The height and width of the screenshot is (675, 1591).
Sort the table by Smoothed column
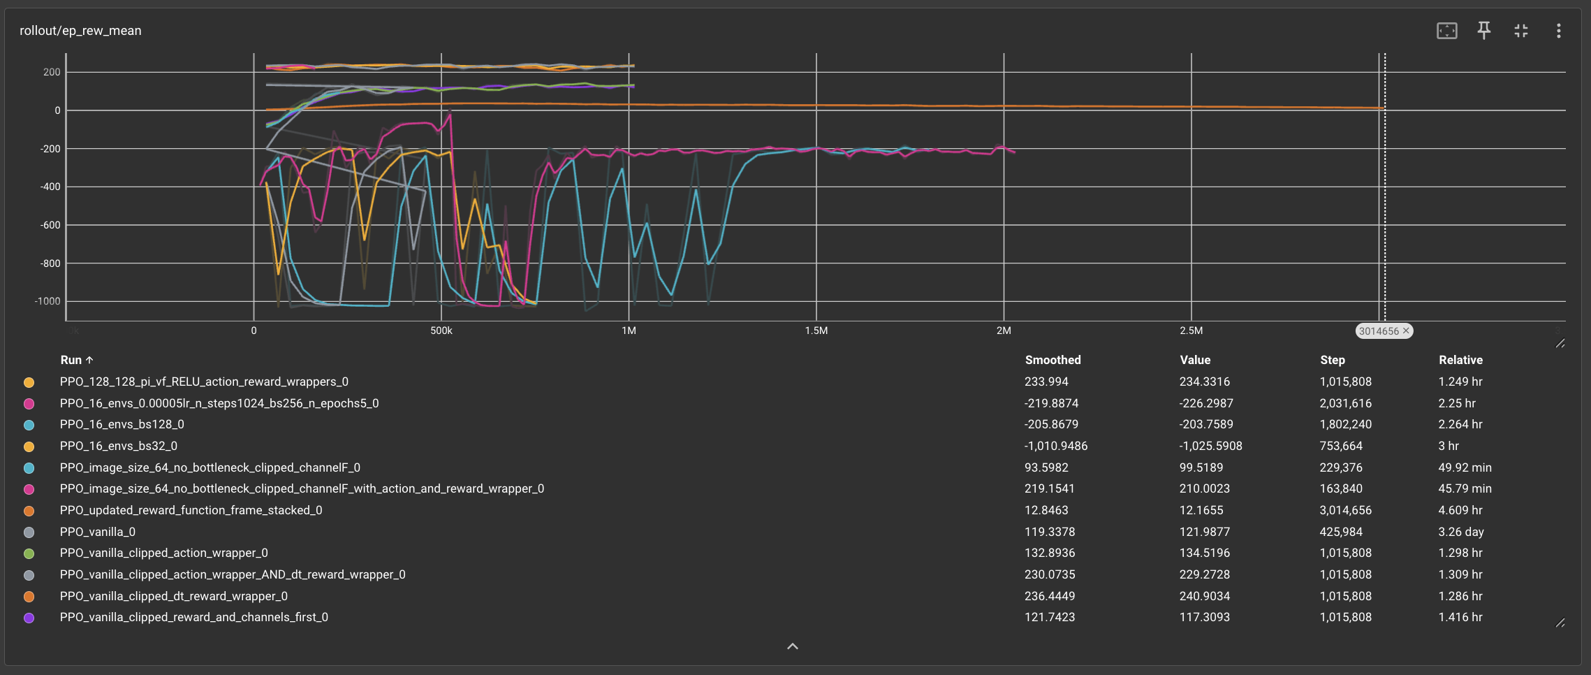coord(1053,360)
